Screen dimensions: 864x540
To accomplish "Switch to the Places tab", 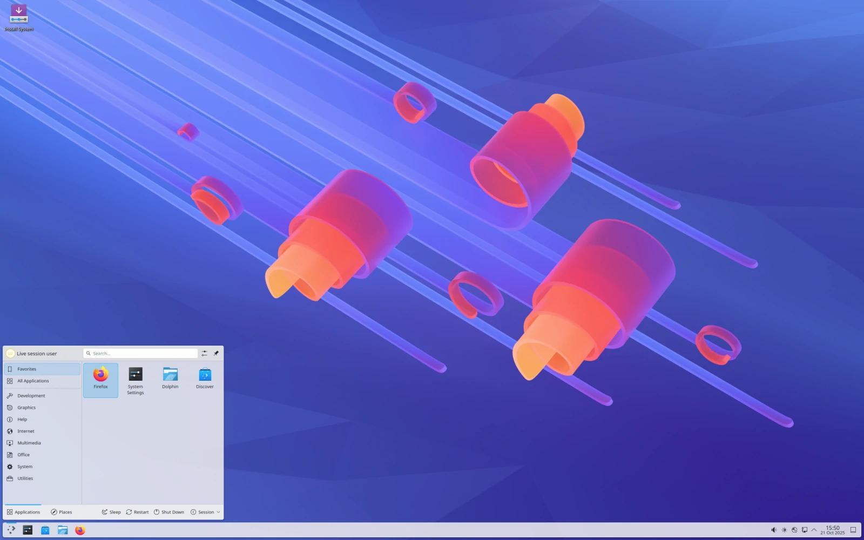I will (x=62, y=512).
